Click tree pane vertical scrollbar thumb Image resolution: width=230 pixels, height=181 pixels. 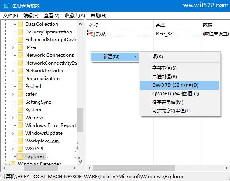(x=81, y=120)
